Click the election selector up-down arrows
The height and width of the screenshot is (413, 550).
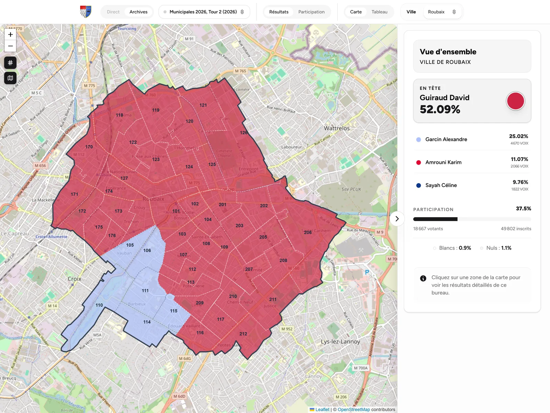point(242,12)
